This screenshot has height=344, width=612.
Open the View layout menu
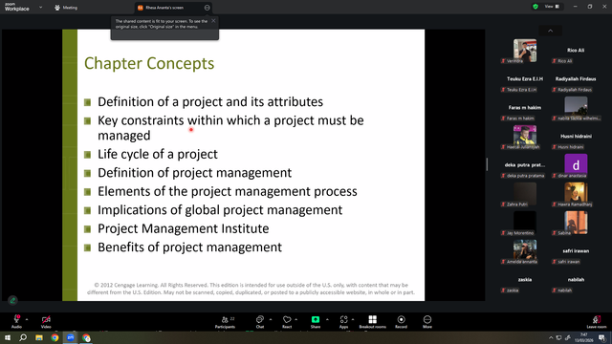tap(552, 7)
